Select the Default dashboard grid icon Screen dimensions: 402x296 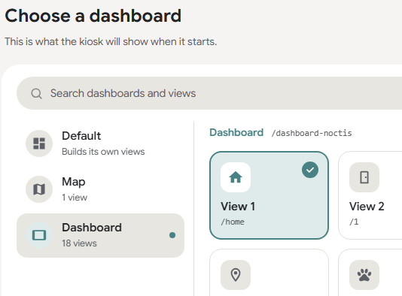(x=39, y=143)
